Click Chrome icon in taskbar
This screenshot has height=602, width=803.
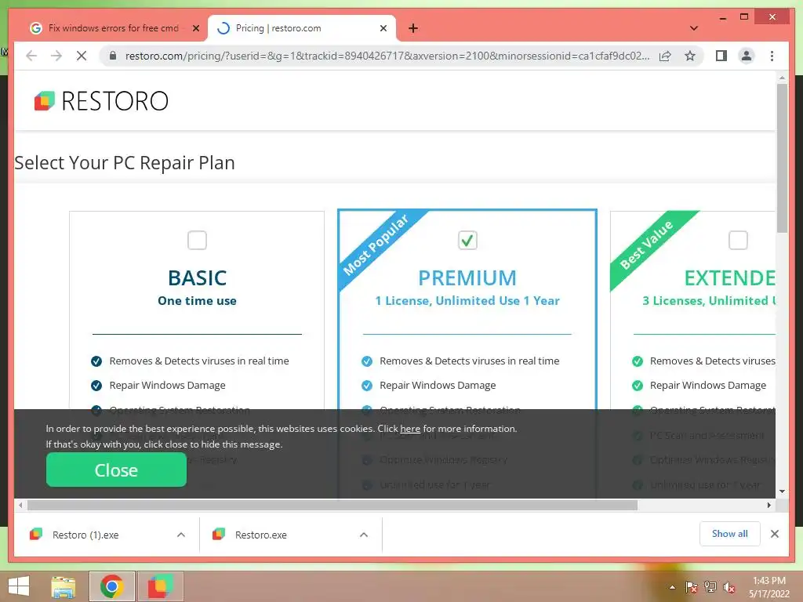pyautogui.click(x=111, y=586)
